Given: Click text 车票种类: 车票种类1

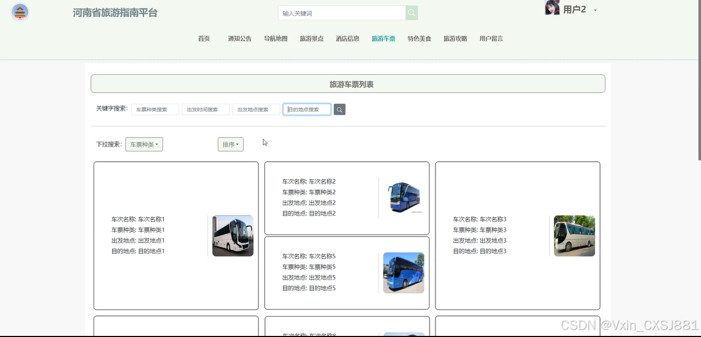Looking at the screenshot, I should pos(138,230).
